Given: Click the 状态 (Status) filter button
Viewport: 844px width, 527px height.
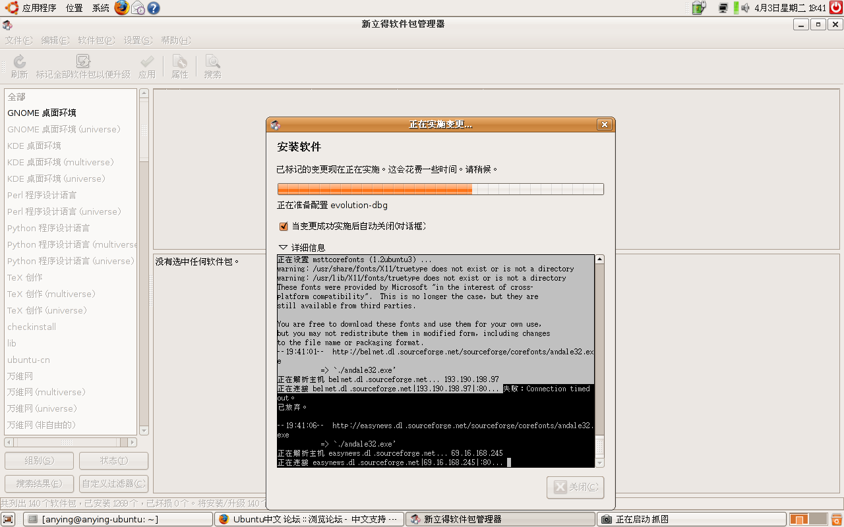Looking at the screenshot, I should 113,460.
